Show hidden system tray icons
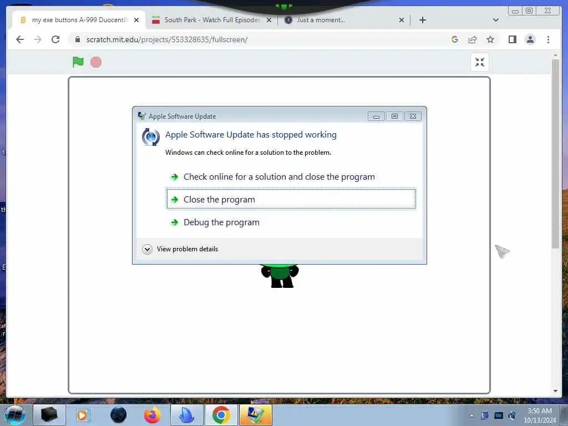The height and width of the screenshot is (426, 568). click(471, 415)
